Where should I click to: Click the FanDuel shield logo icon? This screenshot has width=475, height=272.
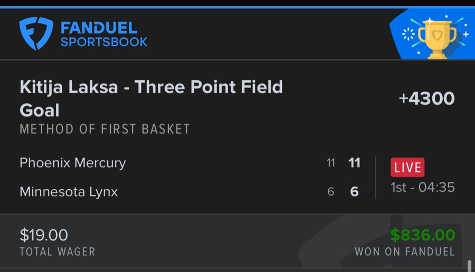(x=36, y=33)
